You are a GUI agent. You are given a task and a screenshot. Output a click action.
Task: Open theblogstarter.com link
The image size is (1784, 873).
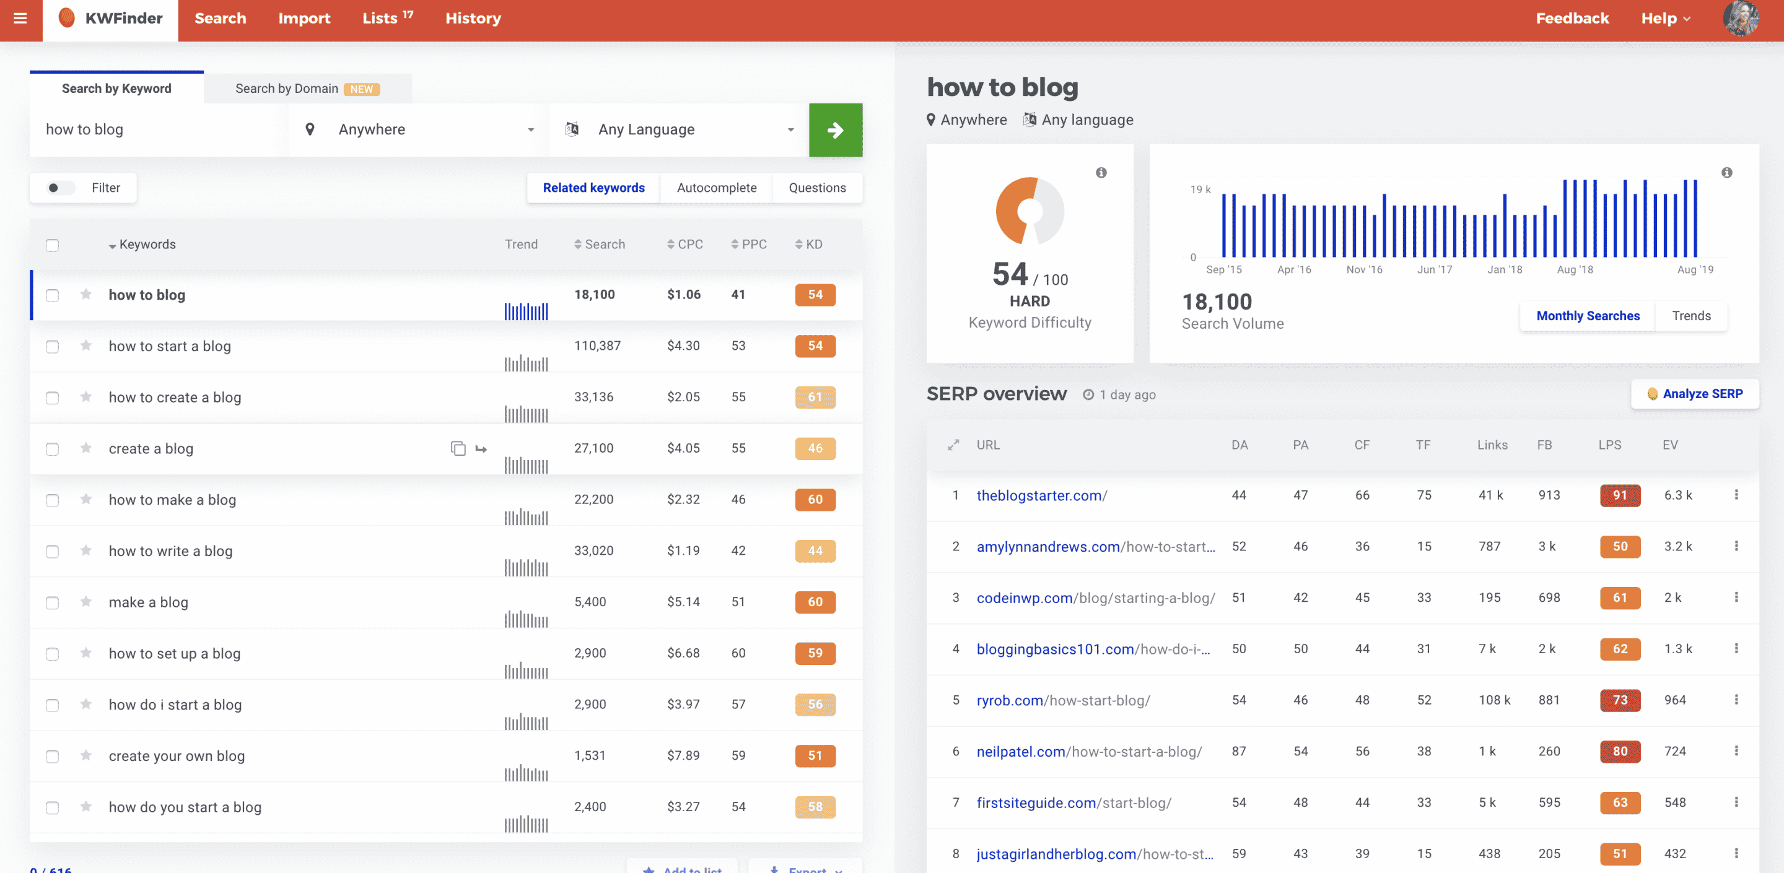tap(1041, 496)
